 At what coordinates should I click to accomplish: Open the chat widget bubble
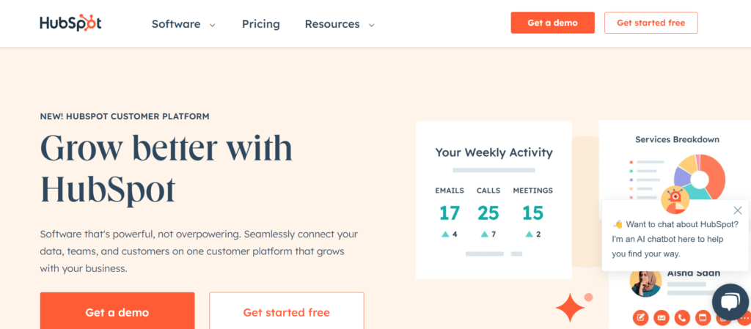[730, 302]
